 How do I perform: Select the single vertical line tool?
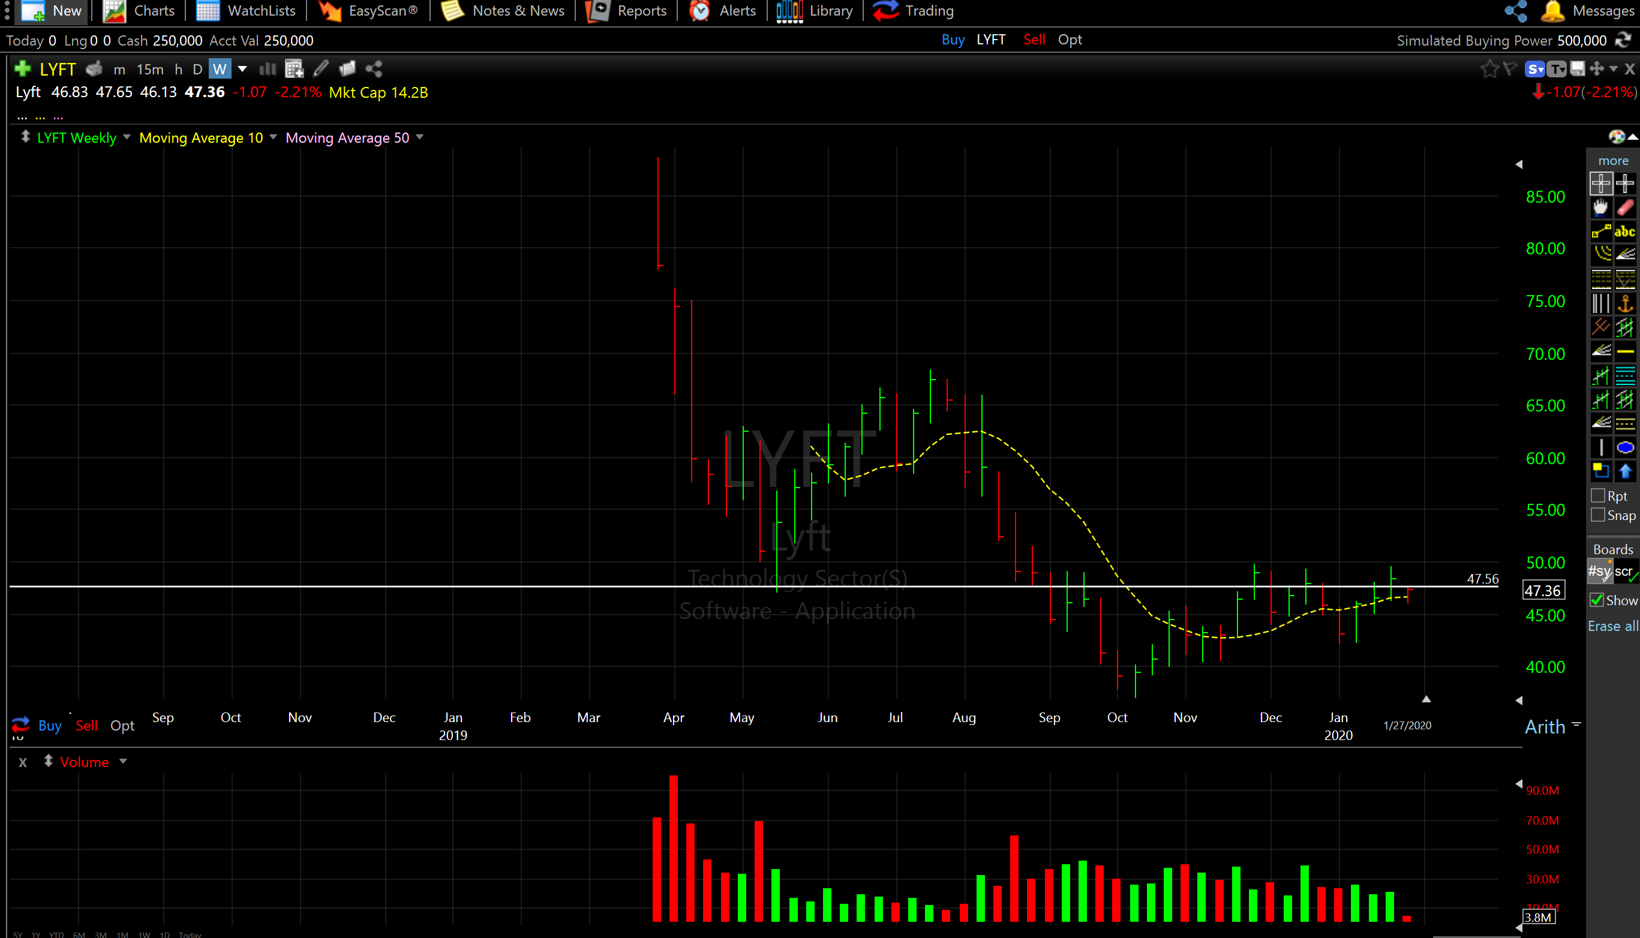point(1600,447)
